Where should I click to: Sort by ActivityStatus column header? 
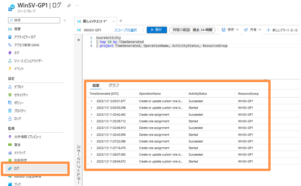pos(198,94)
